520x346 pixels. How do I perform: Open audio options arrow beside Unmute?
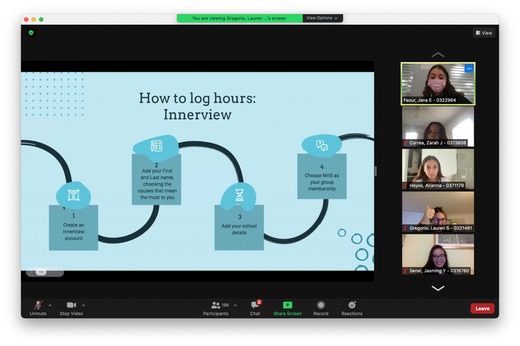[50, 305]
